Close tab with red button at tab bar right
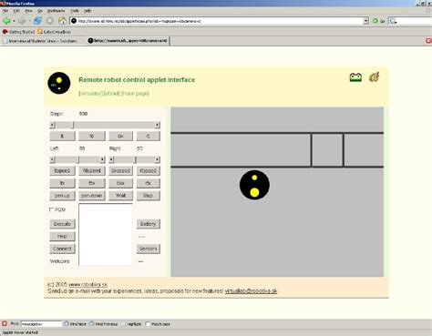 coord(428,40)
